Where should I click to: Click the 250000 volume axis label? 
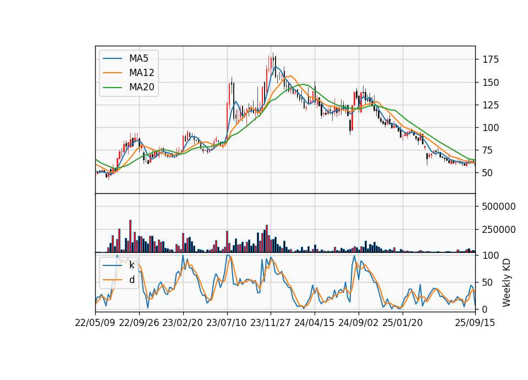(498, 230)
